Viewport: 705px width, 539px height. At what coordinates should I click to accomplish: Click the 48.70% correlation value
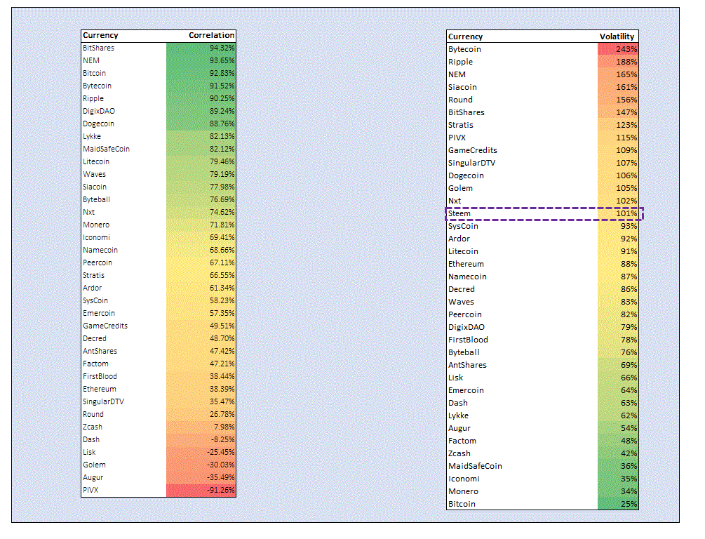click(x=222, y=338)
